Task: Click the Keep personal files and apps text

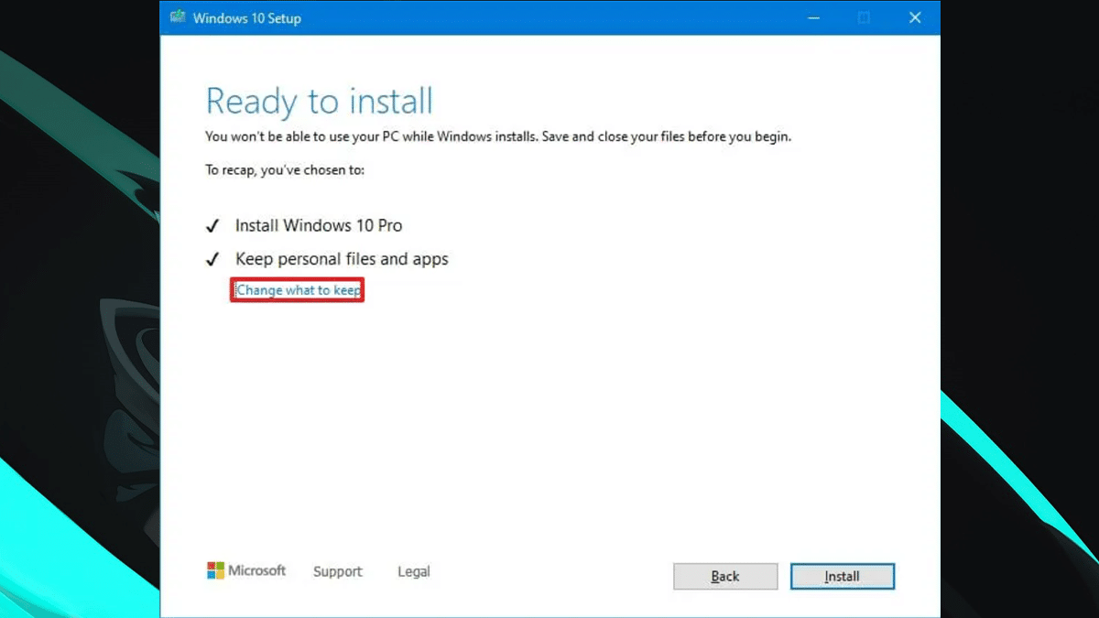Action: click(x=342, y=259)
